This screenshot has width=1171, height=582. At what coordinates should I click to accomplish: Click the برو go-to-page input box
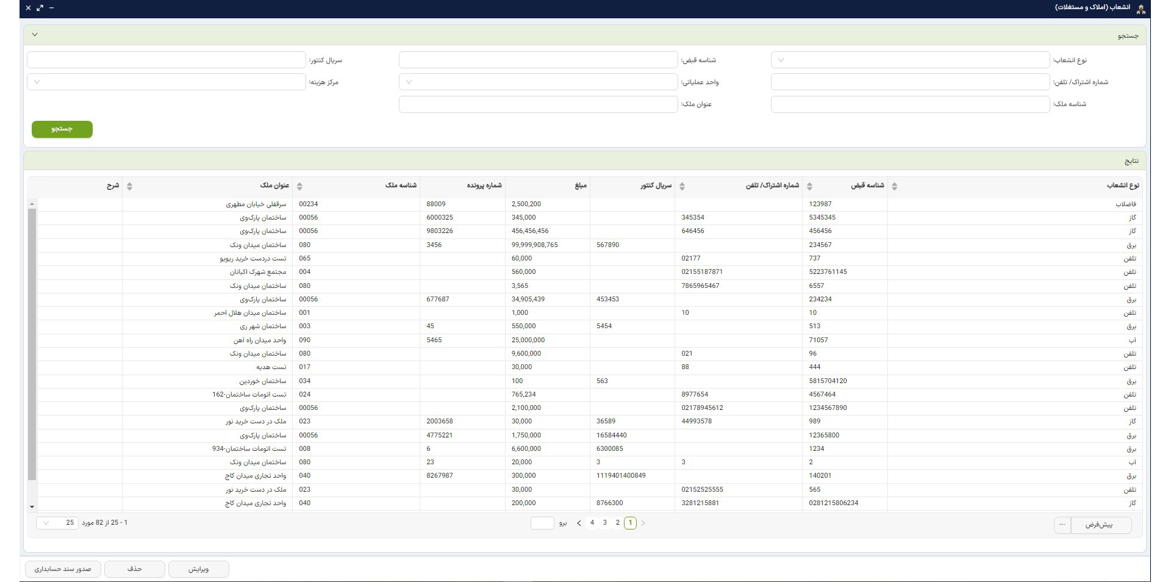coord(542,523)
